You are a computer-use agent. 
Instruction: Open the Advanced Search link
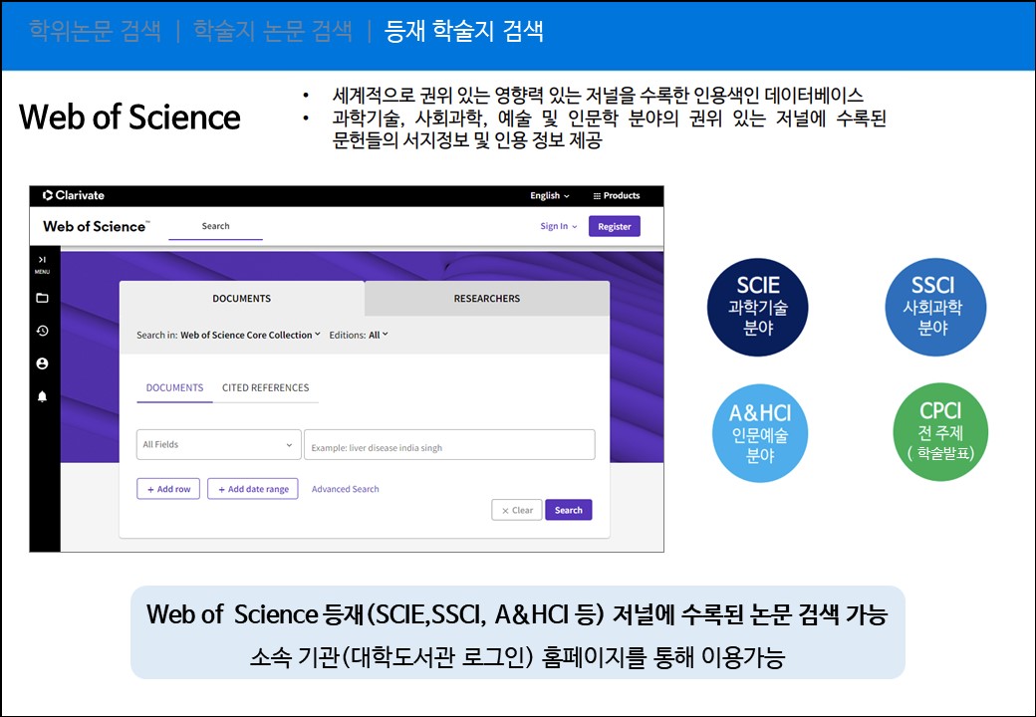pos(346,489)
